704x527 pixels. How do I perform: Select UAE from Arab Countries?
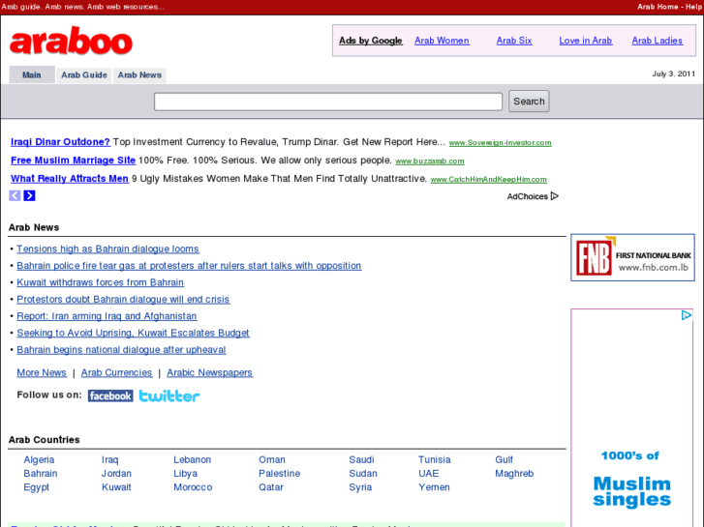[x=429, y=474]
